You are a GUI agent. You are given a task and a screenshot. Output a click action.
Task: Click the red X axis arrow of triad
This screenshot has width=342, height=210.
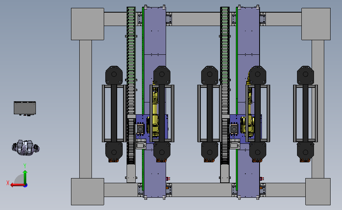[17, 185]
